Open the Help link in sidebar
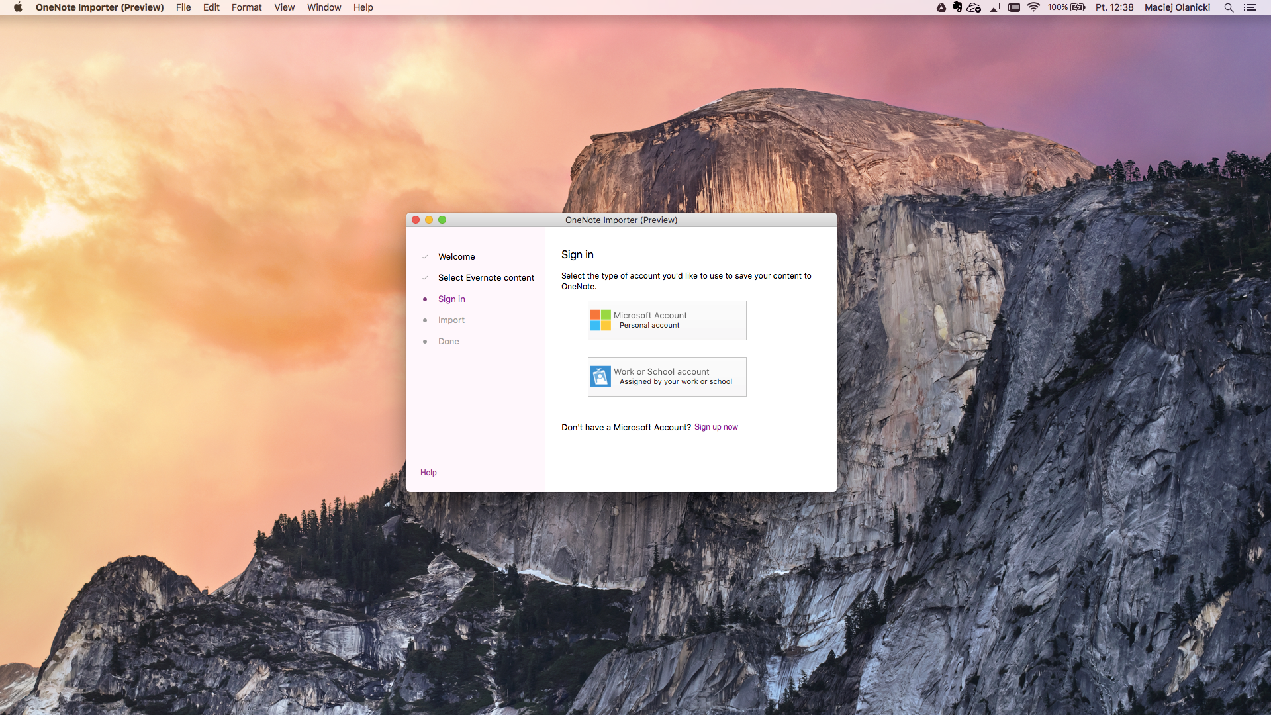The height and width of the screenshot is (715, 1271). 428,473
